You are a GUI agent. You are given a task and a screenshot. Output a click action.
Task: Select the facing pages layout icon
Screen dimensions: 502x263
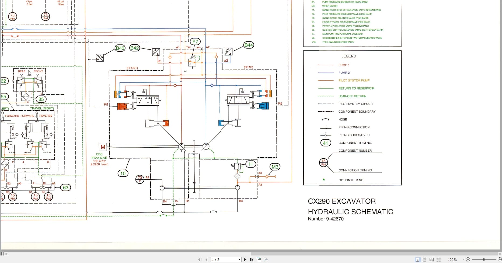point(432,260)
